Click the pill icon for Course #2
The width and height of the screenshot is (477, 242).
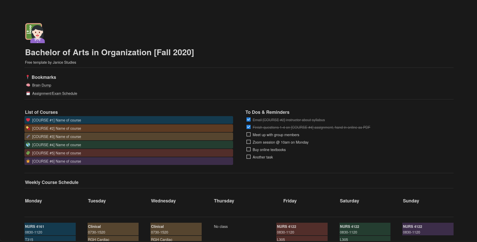pos(28,128)
